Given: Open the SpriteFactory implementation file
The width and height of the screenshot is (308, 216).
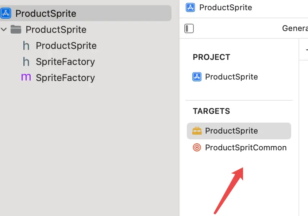Looking at the screenshot, I should tap(65, 78).
